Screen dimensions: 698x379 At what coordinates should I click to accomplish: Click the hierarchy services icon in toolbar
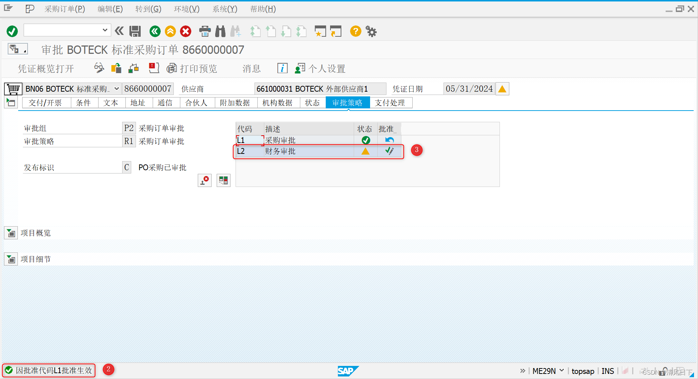(x=134, y=68)
